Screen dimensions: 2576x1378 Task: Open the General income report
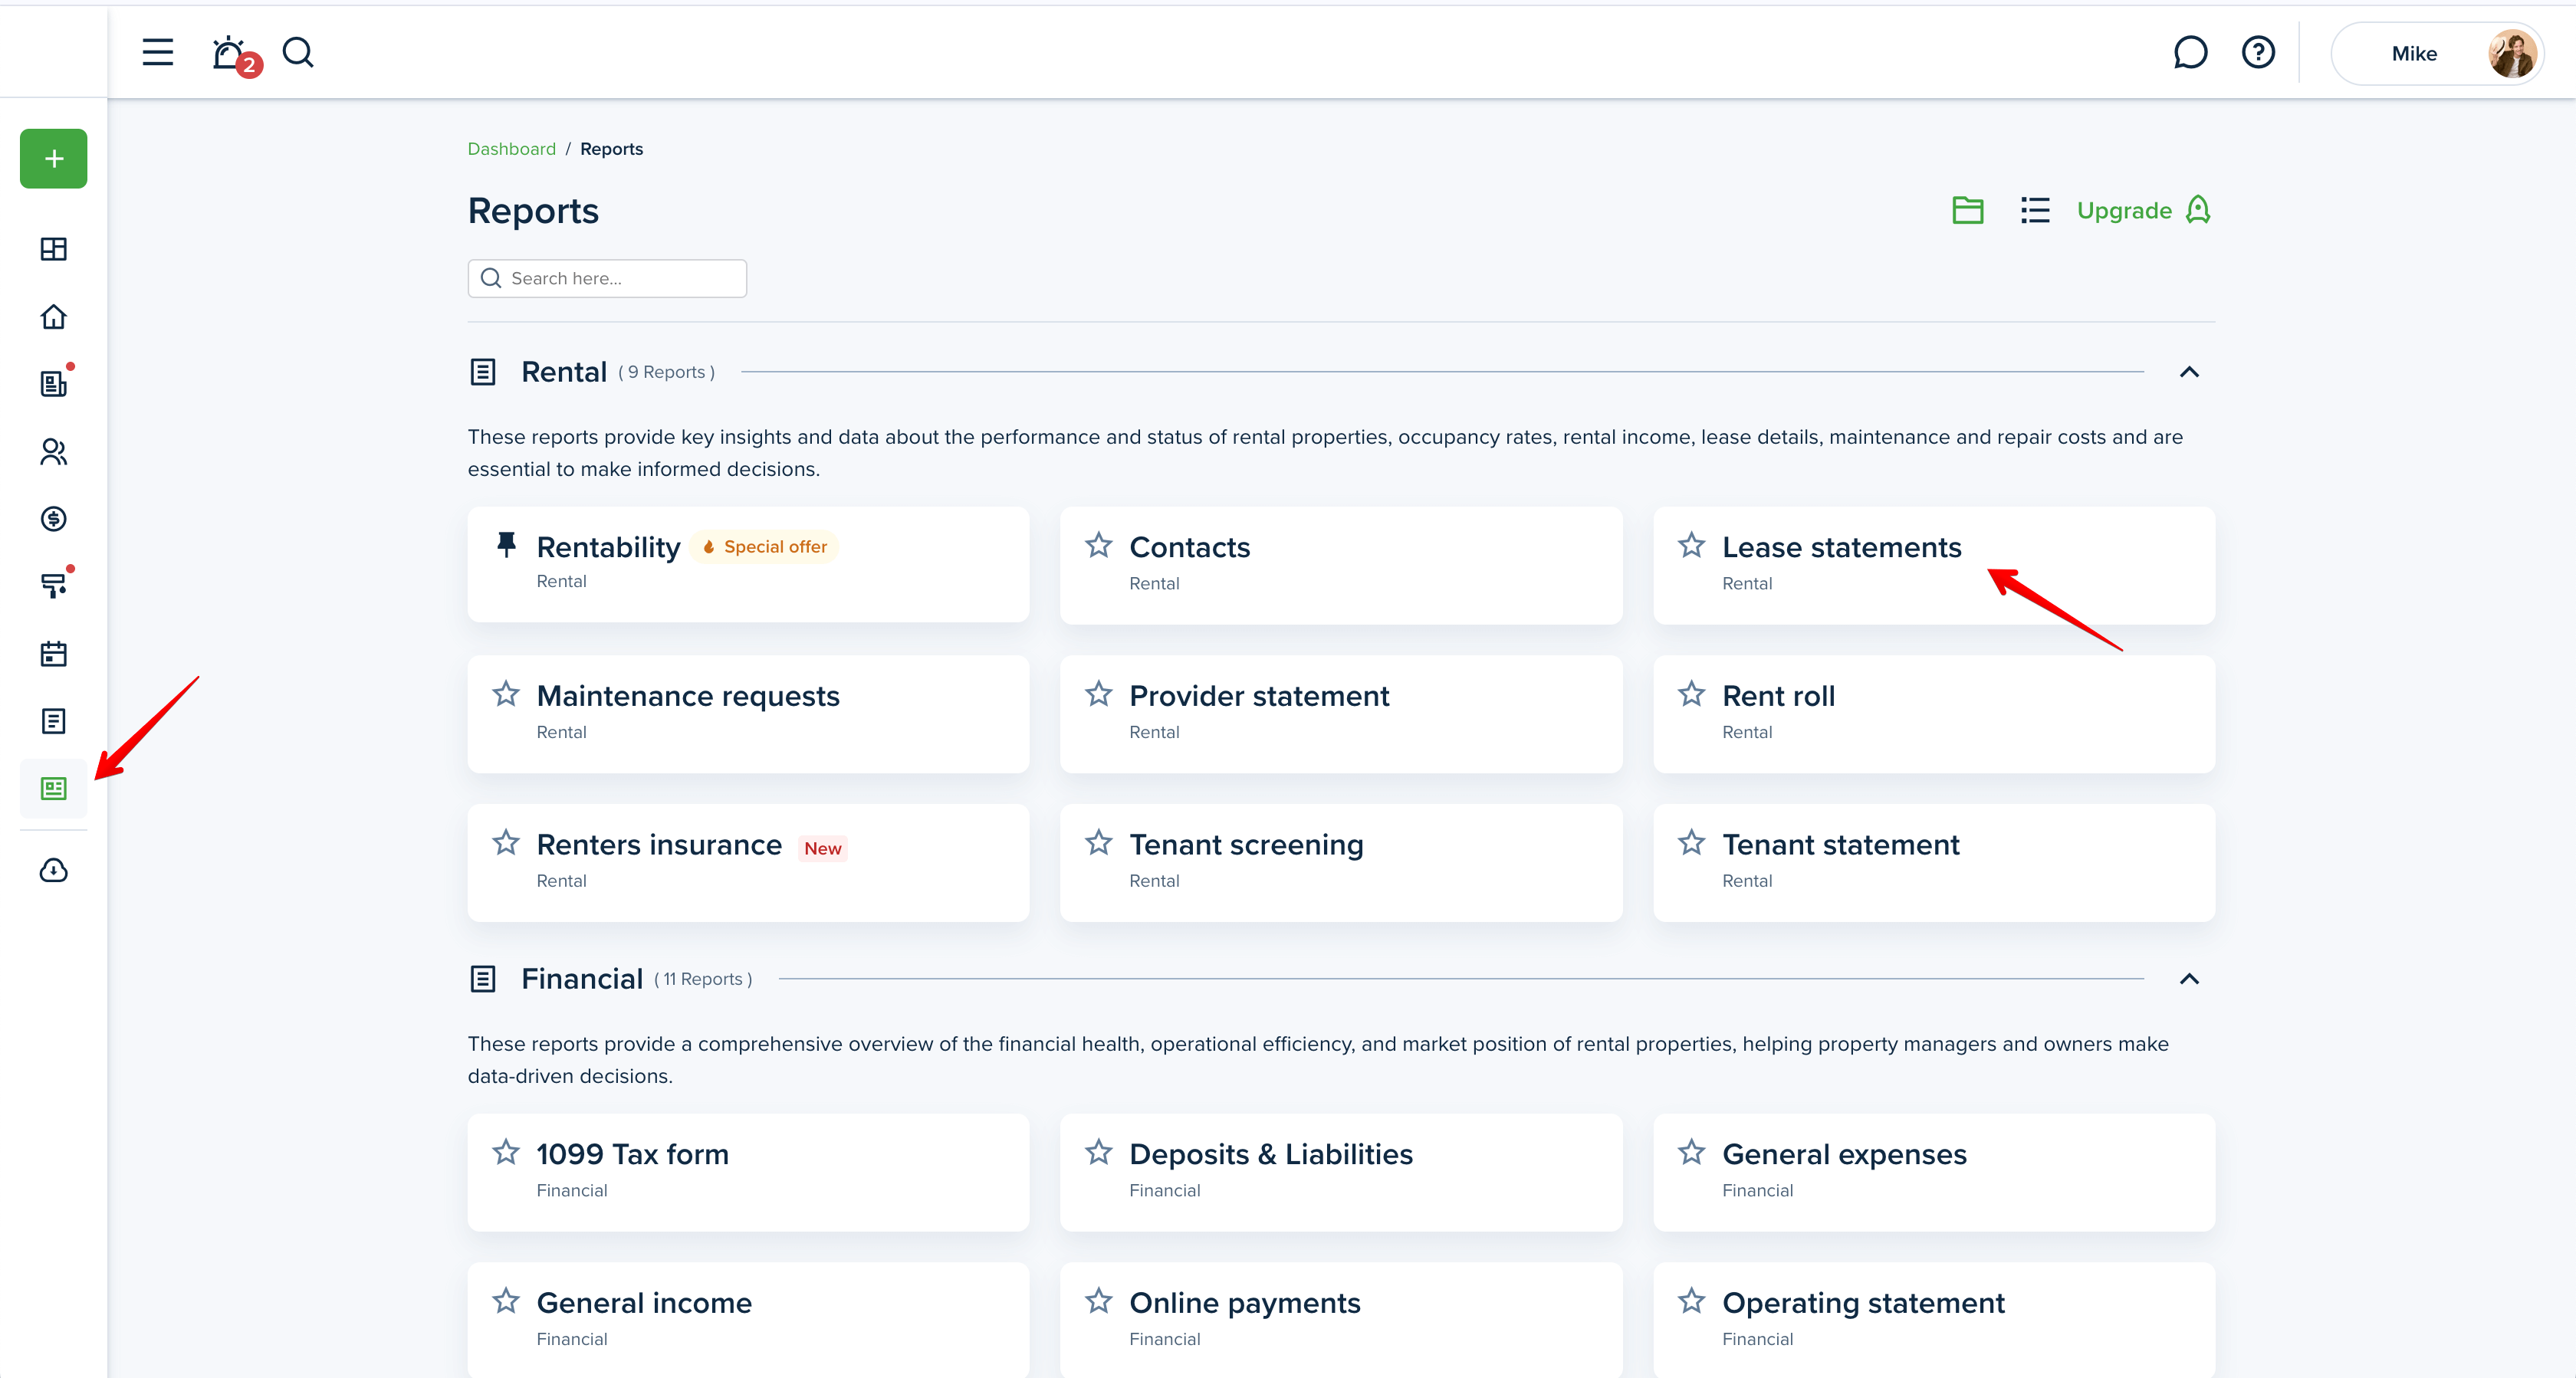click(x=748, y=1320)
